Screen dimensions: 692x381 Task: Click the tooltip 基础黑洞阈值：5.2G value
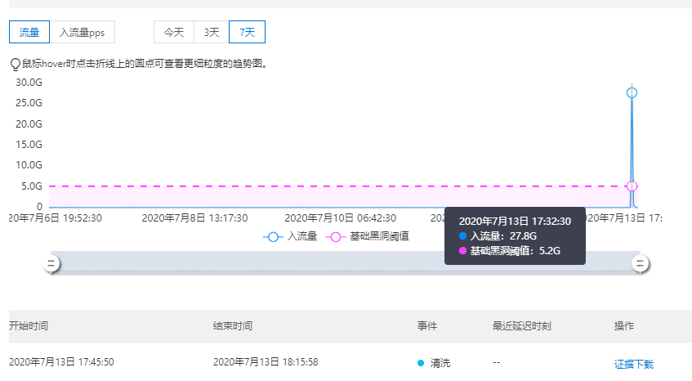point(510,251)
